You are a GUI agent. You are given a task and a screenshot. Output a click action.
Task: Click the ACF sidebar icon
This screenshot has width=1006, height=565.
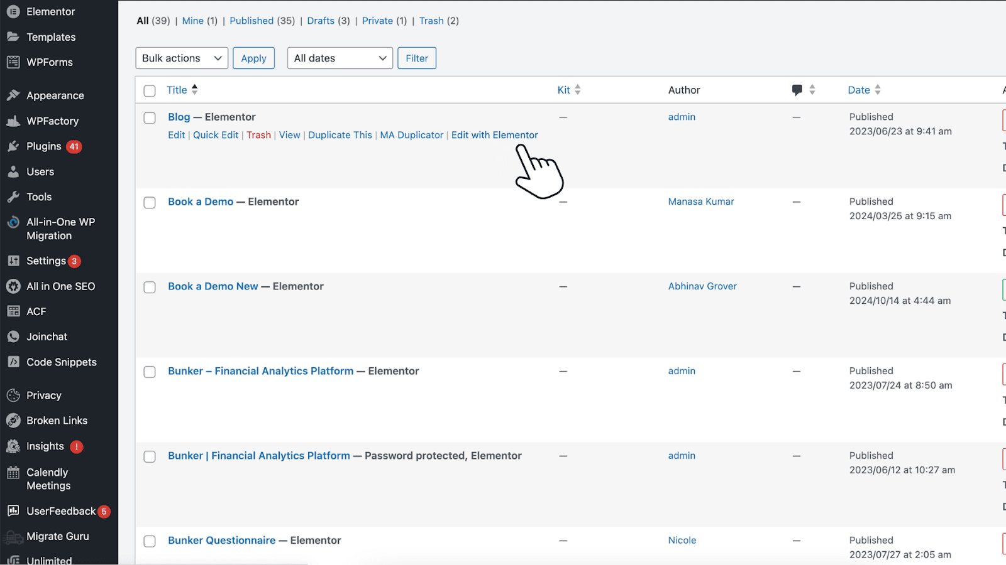pos(13,311)
